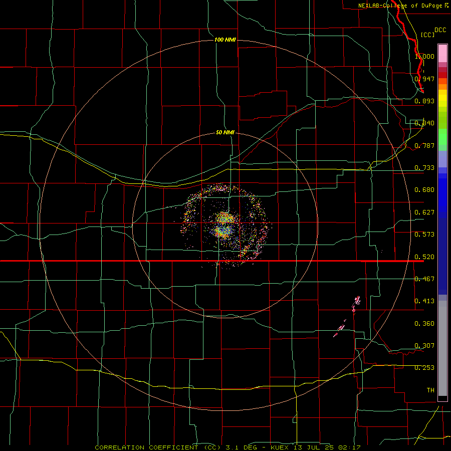
Task: Click the 100 NMI range ring label
Action: [225, 40]
